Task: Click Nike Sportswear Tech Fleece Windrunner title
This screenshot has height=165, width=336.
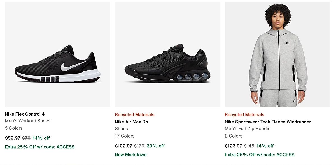Action: [268, 122]
